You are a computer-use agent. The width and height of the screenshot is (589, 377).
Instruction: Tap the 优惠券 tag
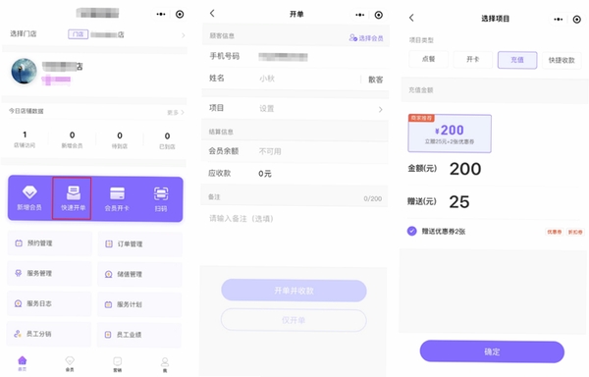point(555,232)
